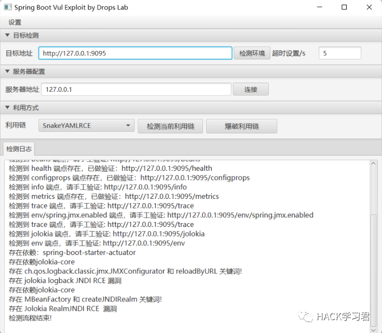Click the 检测流程结束! log line
The height and width of the screenshot is (333, 382).
(30, 318)
